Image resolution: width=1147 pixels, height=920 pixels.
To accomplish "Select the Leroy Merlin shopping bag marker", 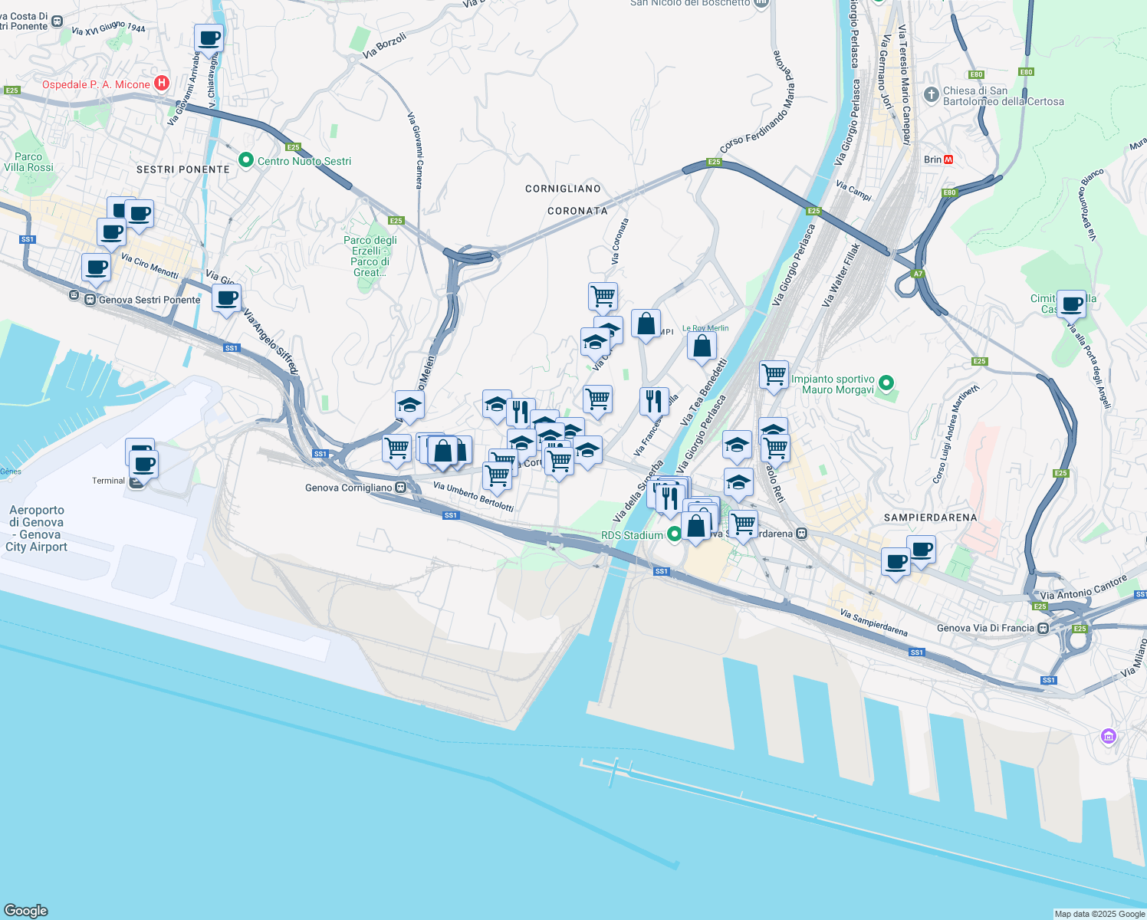I will 702,347.
